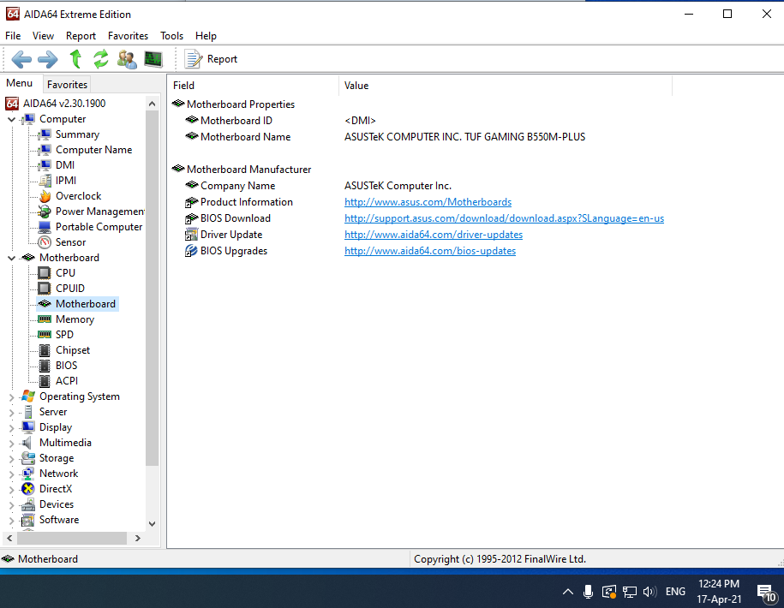This screenshot has width=784, height=608.
Task: Open the BIOS Download support link
Action: 504,218
